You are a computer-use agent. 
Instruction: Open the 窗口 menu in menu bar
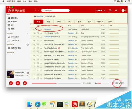(30, 1)
